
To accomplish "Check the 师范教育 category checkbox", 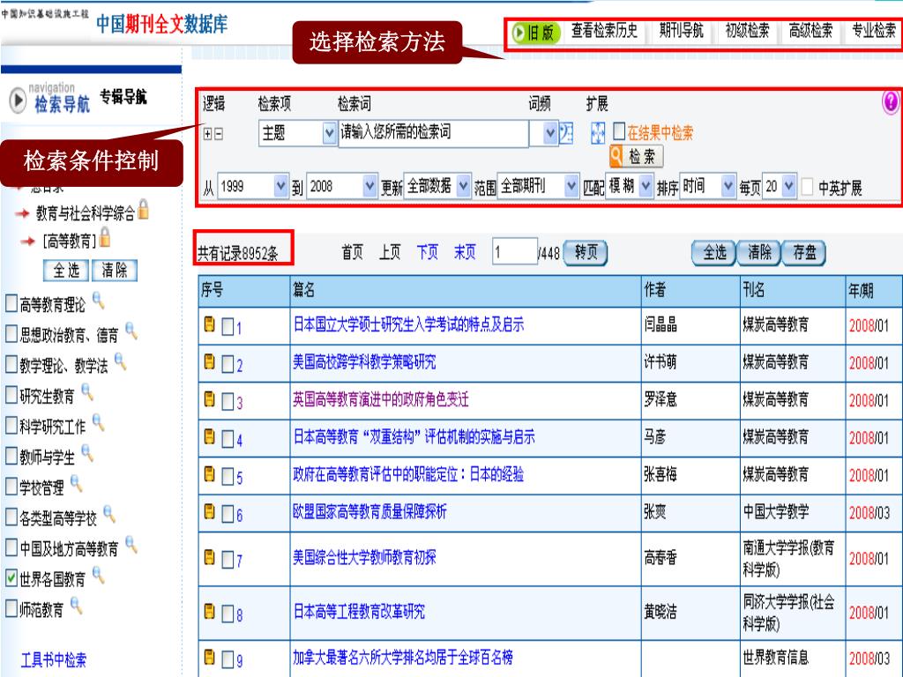I will (x=11, y=608).
